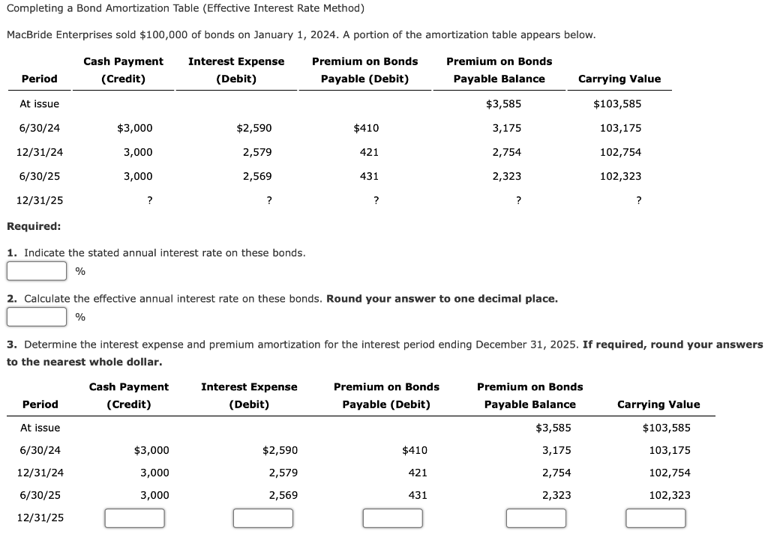This screenshot has height=537, width=768.
Task: Click the Premium Payable Balance input for 12/31/25
Action: [x=535, y=518]
